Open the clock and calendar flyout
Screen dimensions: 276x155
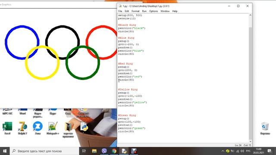[258, 151]
